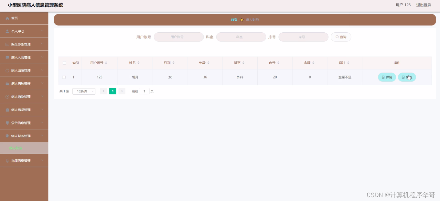Image resolution: width=440 pixels, height=201 pixels.
Task: Click the 外科 department cell
Action: [x=240, y=77]
